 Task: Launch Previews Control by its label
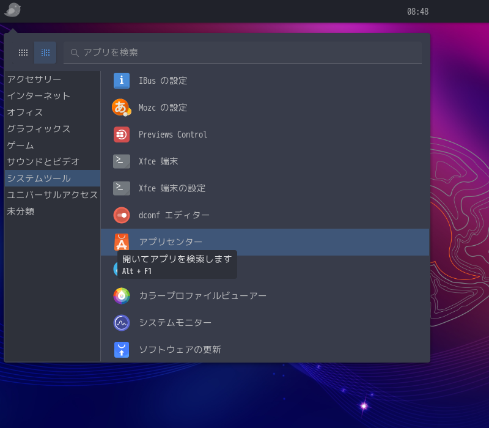173,135
